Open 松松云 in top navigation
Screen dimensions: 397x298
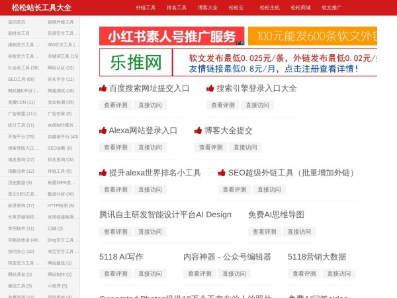coord(236,7)
